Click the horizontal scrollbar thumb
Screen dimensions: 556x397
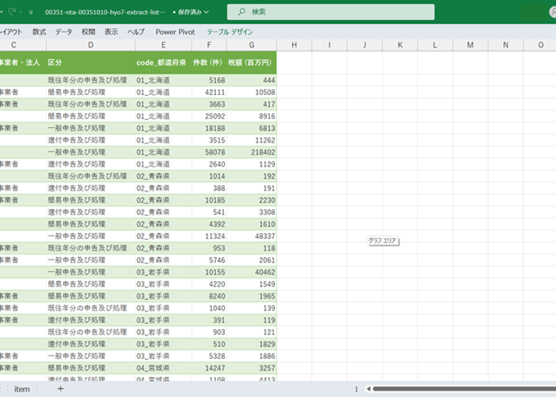(464, 389)
